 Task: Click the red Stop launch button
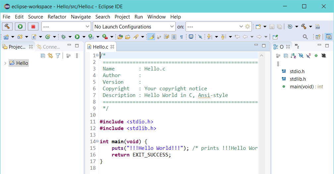tap(33, 26)
